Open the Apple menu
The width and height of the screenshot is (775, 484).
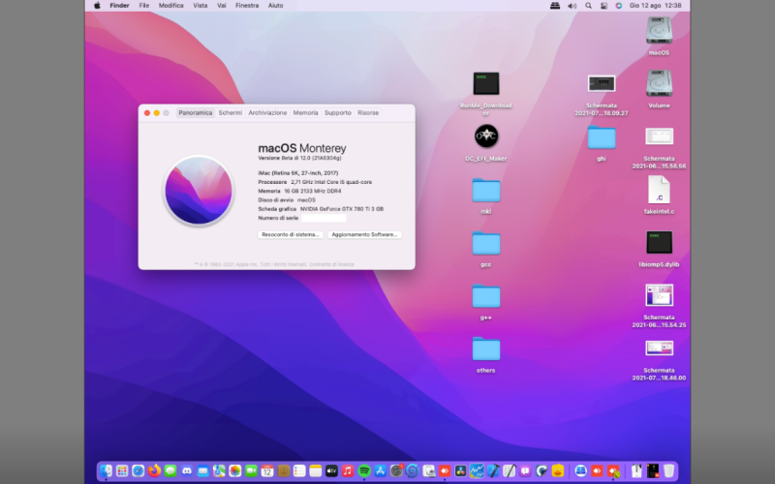coord(97,6)
